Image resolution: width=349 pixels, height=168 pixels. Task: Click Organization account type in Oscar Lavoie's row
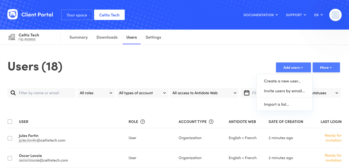(x=190, y=158)
